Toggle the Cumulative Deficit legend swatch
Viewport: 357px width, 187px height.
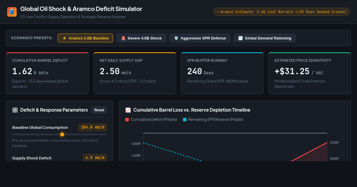pos(127,120)
